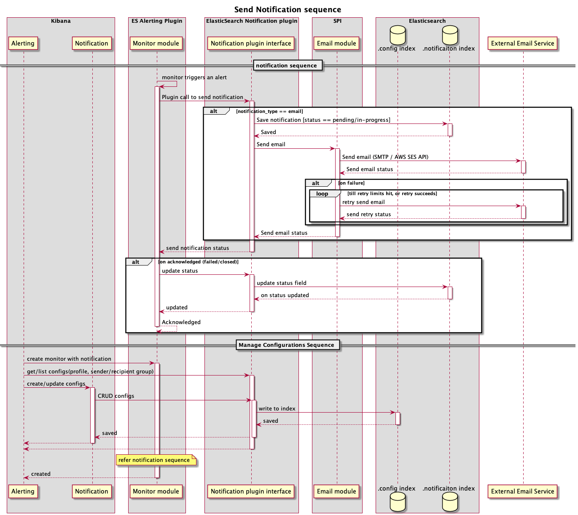Viewport: 578px width, 515px height.
Task: Click the 'update status field' message
Action: (x=282, y=283)
